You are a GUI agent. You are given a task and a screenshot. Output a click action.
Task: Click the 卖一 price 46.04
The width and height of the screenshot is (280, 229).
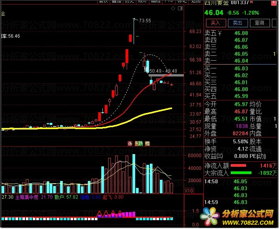tap(241, 61)
